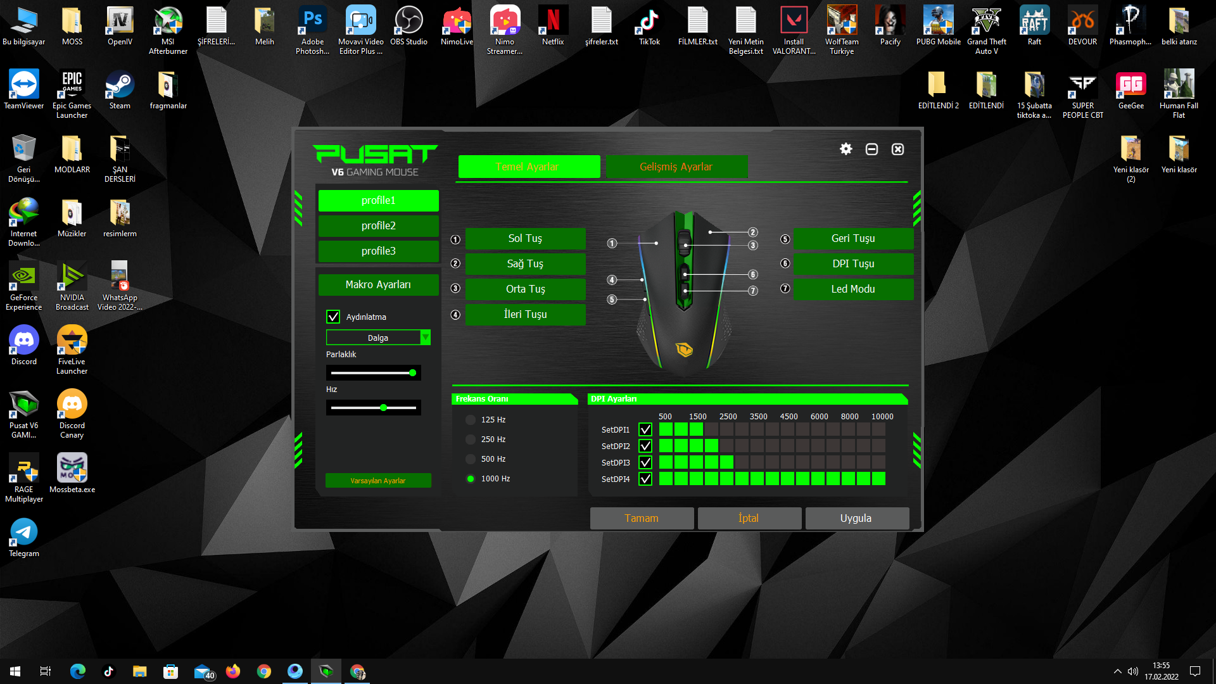Image resolution: width=1216 pixels, height=684 pixels.
Task: Open PUBG Mobile desktop icon
Action: 939,26
